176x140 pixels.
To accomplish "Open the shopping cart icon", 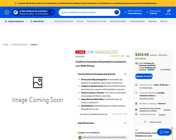I will click(168, 11).
